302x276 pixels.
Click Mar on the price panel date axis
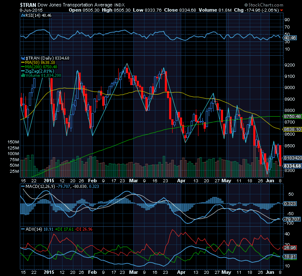(x=133, y=181)
